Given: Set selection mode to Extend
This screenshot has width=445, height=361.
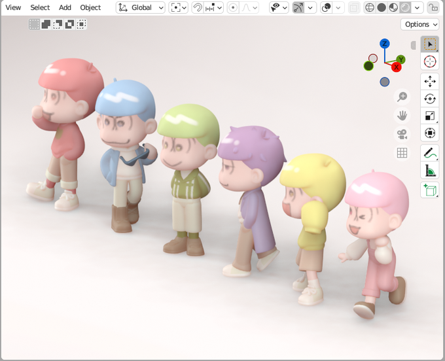Looking at the screenshot, I should point(46,24).
